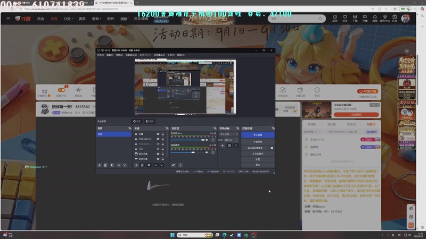The height and width of the screenshot is (239, 426).
Task: Expand 游戏 dropdown in Douyu navigation
Action: click(96, 19)
